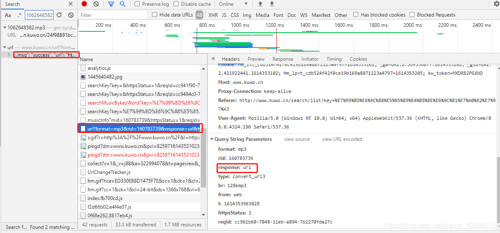Filter by WS requests

[x=304, y=15]
